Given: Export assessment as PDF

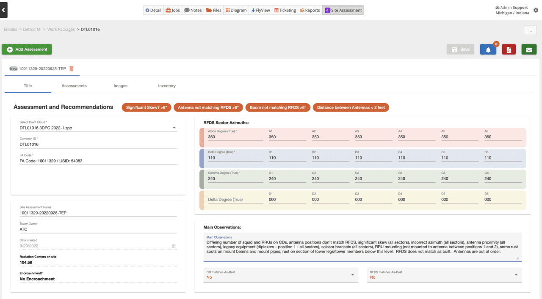Looking at the screenshot, I should pyautogui.click(x=509, y=49).
